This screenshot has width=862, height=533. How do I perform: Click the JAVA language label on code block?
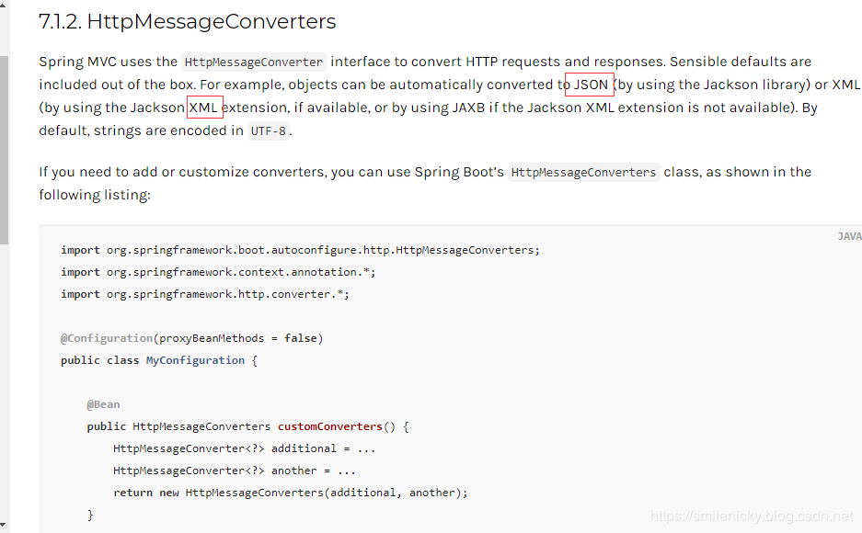(x=849, y=236)
